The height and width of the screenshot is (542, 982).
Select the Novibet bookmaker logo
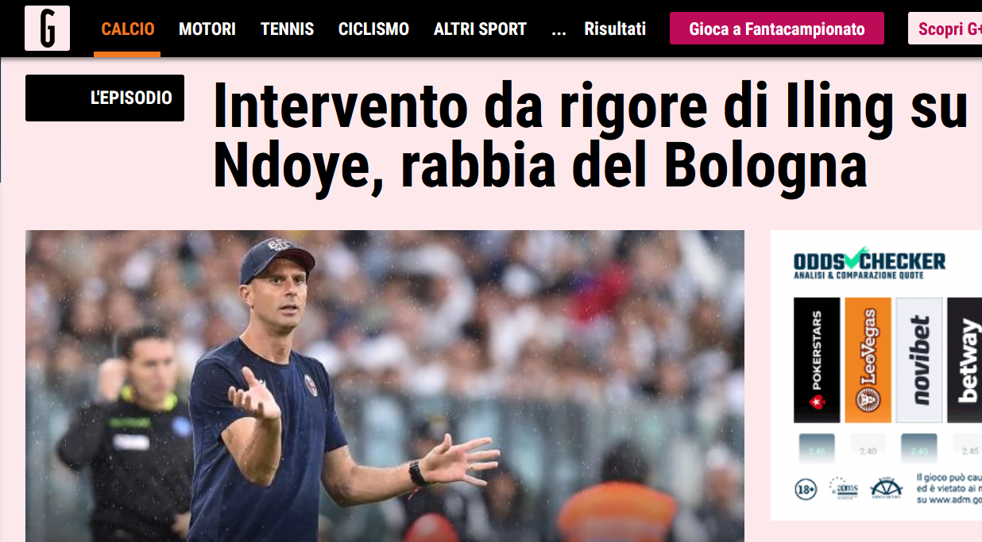tap(919, 360)
